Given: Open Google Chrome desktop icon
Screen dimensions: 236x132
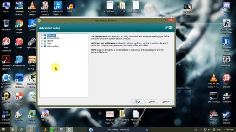Looking at the screenshot, I should click(19, 27).
